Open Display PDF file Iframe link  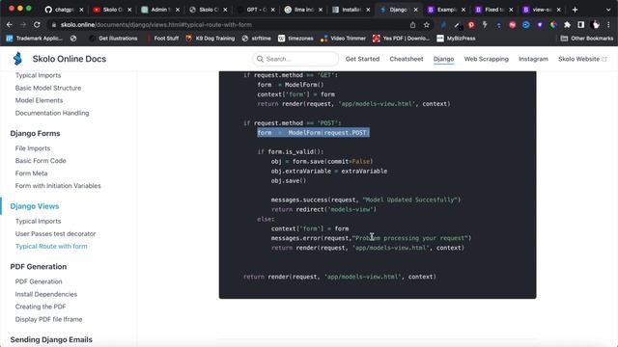tap(48, 319)
